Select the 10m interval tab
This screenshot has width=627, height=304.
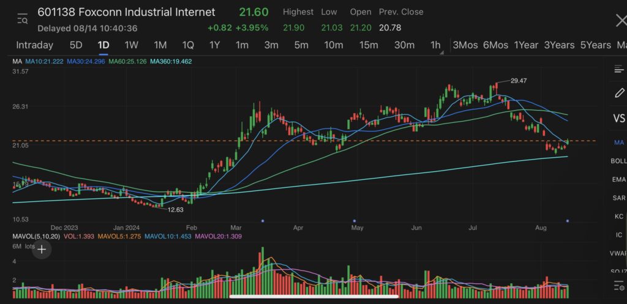click(334, 45)
